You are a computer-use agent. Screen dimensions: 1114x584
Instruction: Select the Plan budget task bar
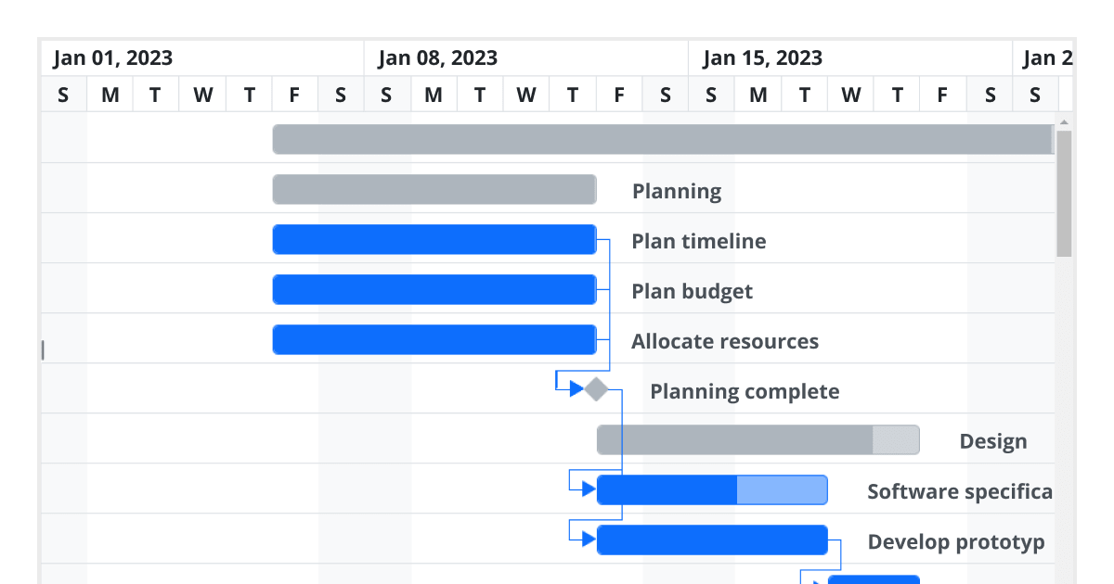[434, 289]
